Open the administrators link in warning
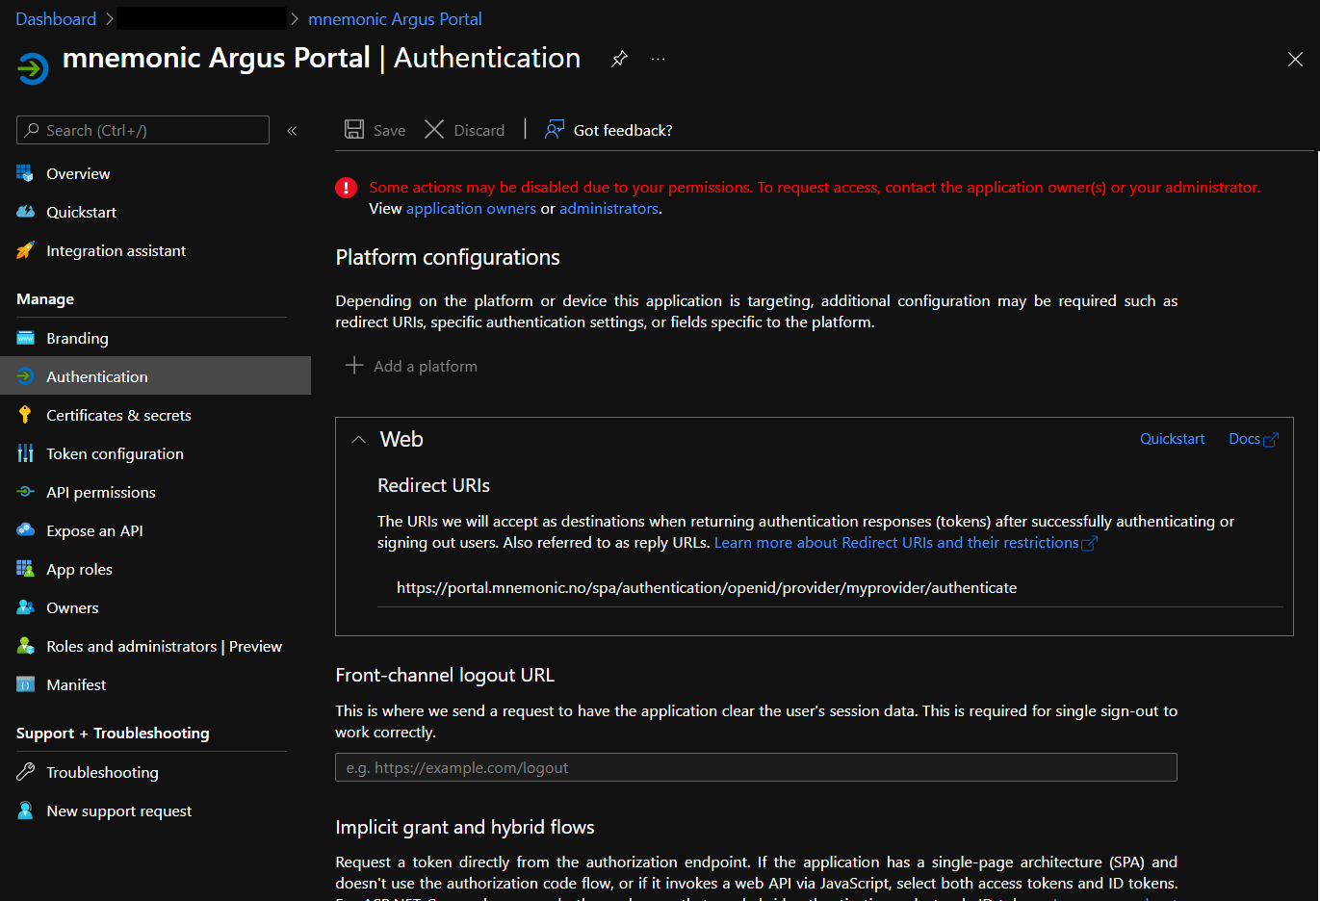 coord(608,209)
